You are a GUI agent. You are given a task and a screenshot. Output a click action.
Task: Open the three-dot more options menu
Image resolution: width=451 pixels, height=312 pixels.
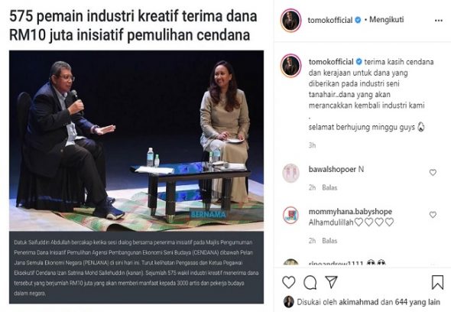coord(439,21)
